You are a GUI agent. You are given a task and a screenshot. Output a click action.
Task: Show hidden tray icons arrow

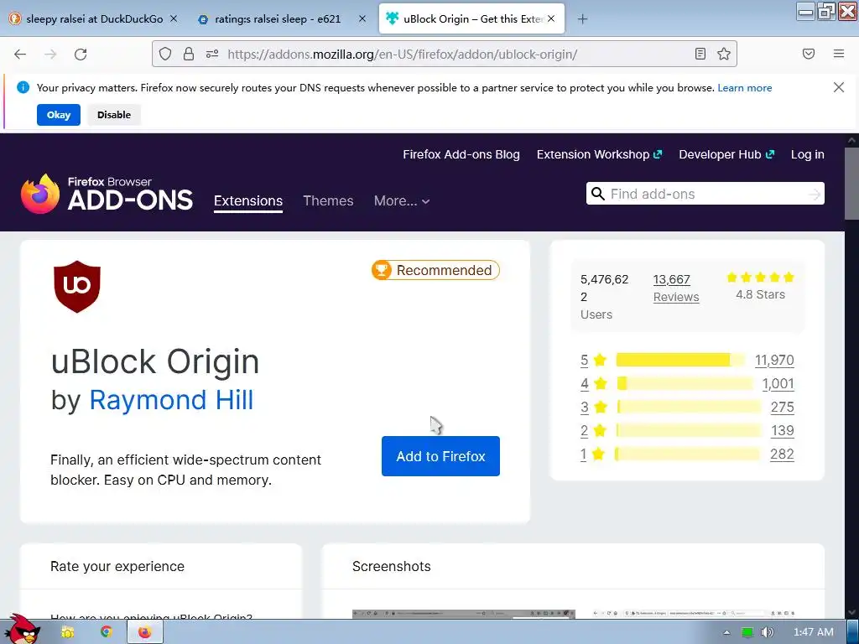[x=726, y=632]
